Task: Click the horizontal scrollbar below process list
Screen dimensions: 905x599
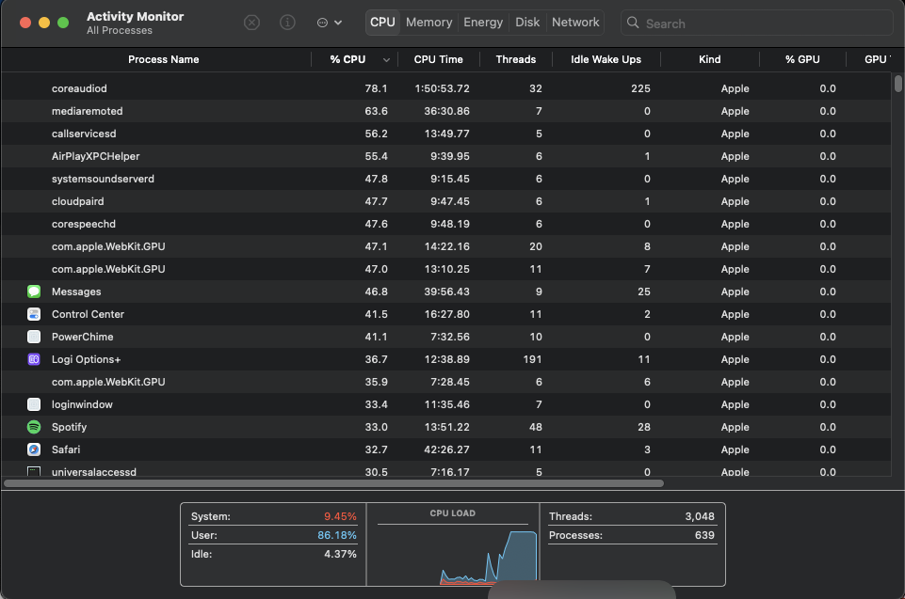Action: [333, 483]
